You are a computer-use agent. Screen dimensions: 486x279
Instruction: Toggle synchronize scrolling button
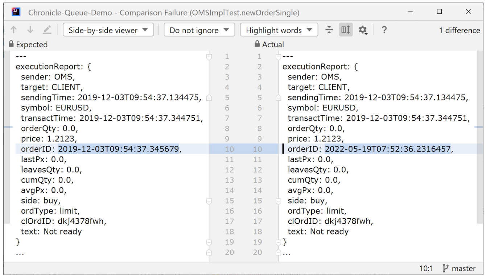(346, 30)
